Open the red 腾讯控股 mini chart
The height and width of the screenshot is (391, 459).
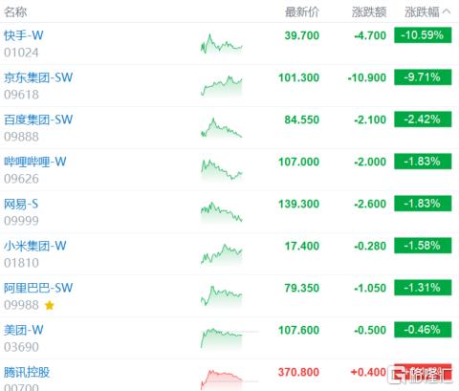point(222,380)
